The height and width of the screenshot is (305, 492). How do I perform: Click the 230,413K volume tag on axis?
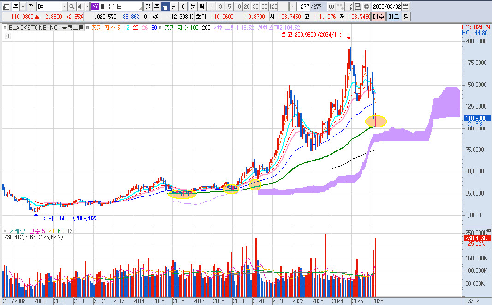476,238
